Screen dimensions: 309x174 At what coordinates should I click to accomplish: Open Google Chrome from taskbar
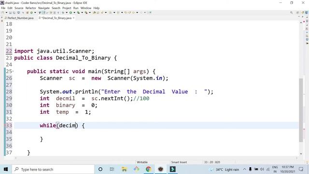pyautogui.click(x=148, y=169)
